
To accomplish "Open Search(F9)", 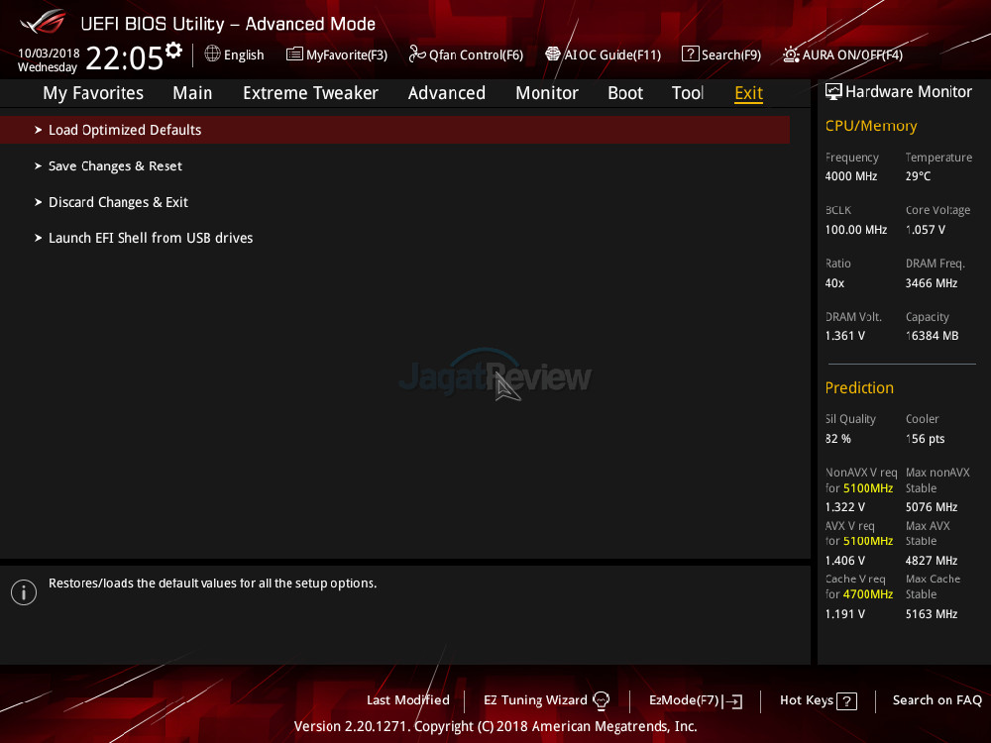I will (x=730, y=54).
